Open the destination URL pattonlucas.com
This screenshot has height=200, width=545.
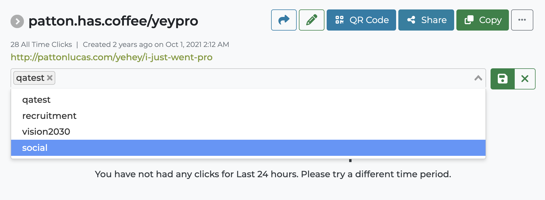[111, 57]
